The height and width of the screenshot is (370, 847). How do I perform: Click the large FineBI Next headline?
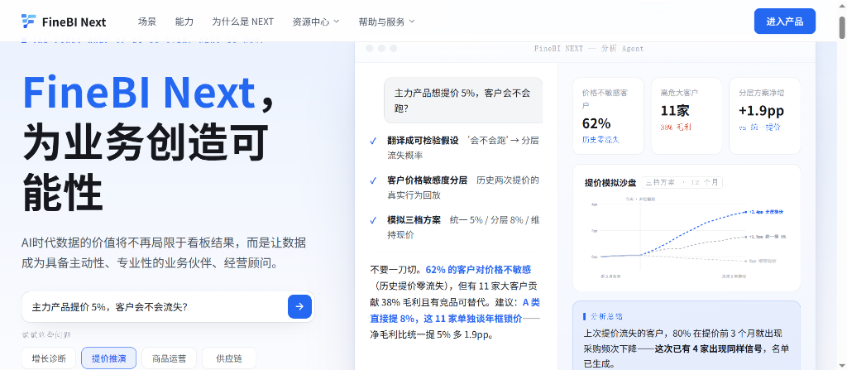click(x=139, y=92)
